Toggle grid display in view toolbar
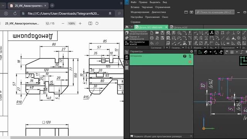Screen dimensions: 247x139 232,52
